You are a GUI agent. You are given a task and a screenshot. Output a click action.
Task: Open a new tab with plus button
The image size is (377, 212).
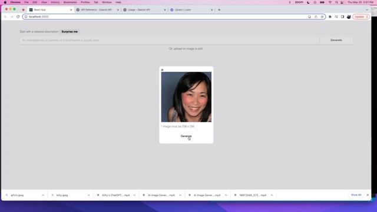[219, 10]
